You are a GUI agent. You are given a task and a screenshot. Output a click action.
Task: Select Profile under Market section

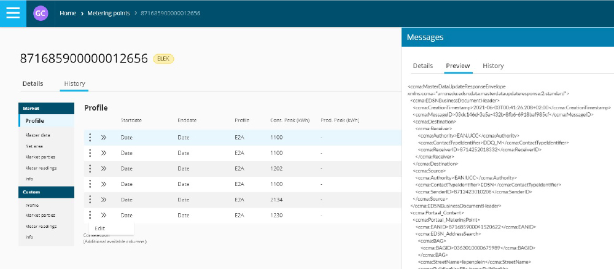click(x=47, y=120)
